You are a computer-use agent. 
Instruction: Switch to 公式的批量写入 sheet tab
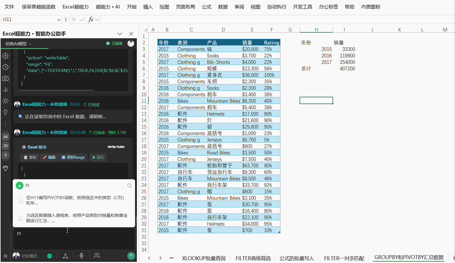pos(297,258)
